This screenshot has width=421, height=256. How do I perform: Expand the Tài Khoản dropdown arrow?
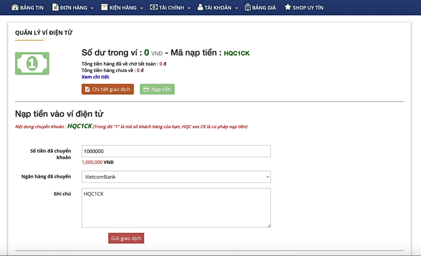pyautogui.click(x=237, y=8)
